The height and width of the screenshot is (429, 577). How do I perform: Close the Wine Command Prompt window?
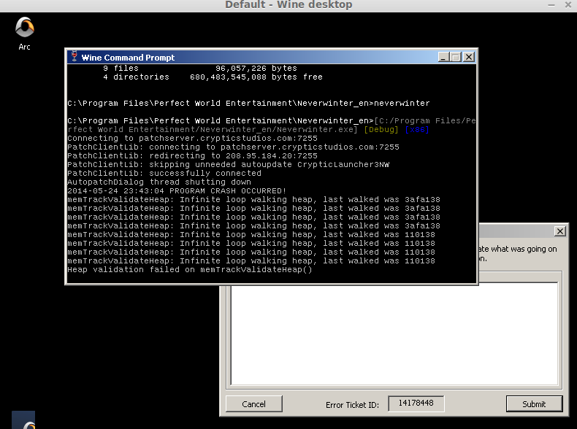[x=469, y=57]
